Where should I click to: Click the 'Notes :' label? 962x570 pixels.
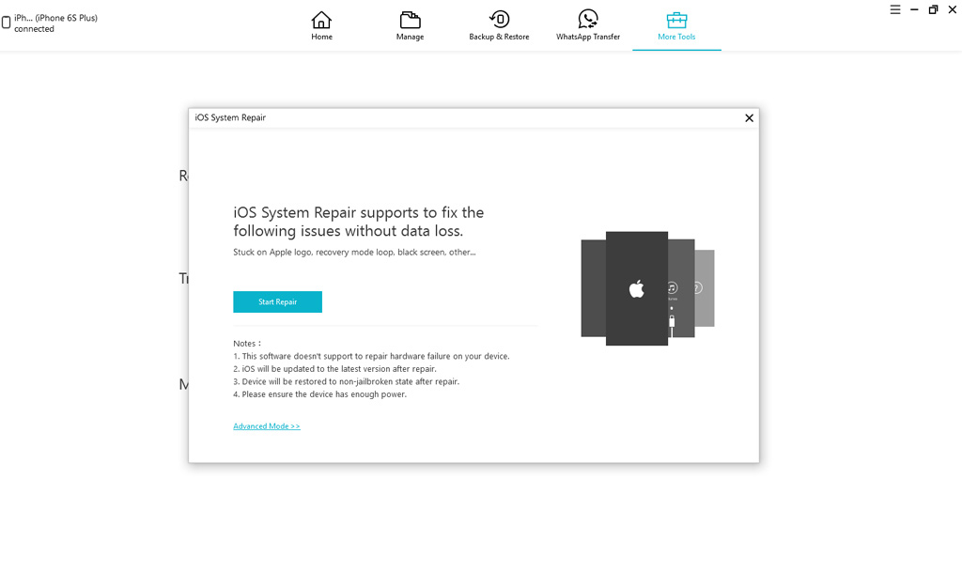pos(247,344)
